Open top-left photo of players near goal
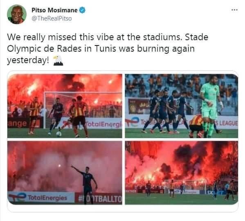Viewport: 245px width, 221px height. click(65, 106)
